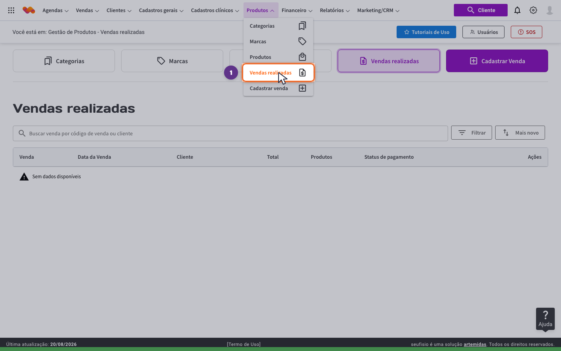
Task: Click the user profile avatar icon
Action: (550, 11)
